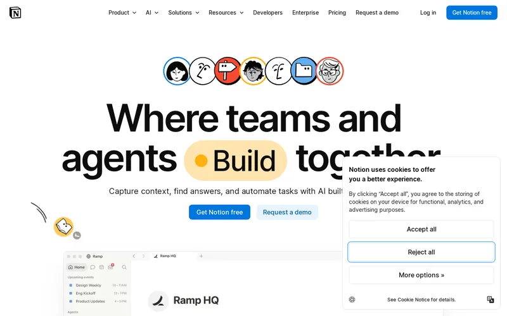The width and height of the screenshot is (507, 316).
Task: Click the Eng Kickoff event row
Action: [x=98, y=293]
